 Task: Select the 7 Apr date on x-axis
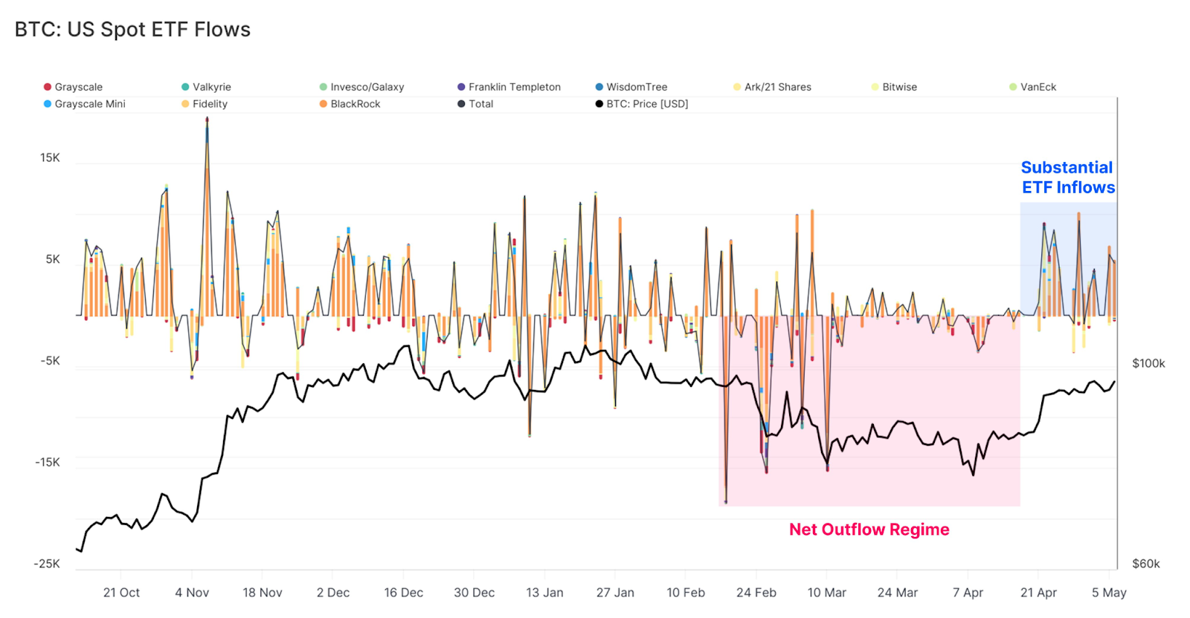click(968, 593)
